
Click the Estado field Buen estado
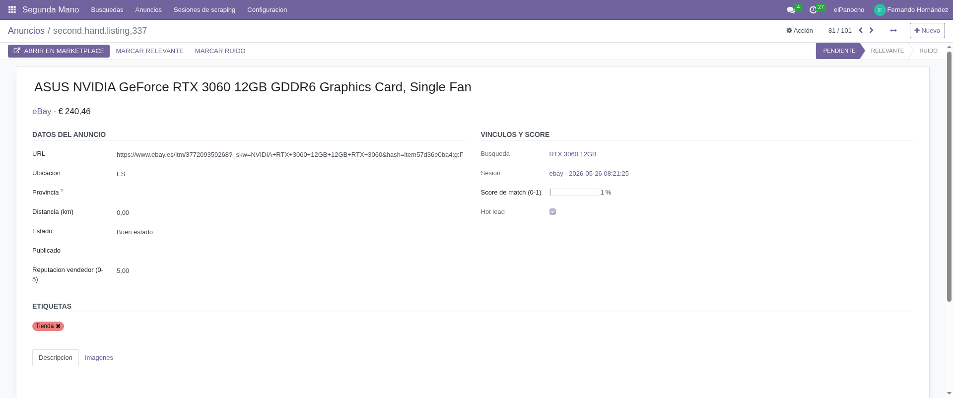click(x=290, y=232)
